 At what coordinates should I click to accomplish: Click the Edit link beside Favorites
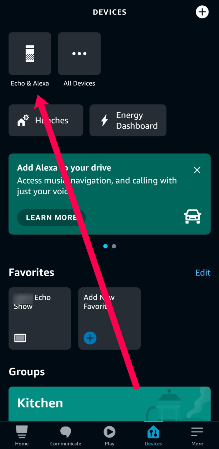tap(203, 273)
